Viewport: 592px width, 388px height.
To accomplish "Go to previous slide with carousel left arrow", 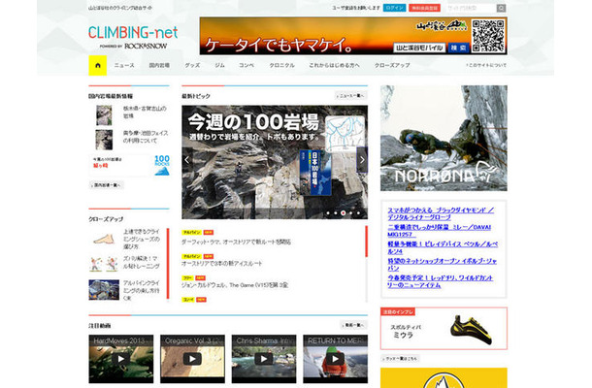I will (x=187, y=160).
